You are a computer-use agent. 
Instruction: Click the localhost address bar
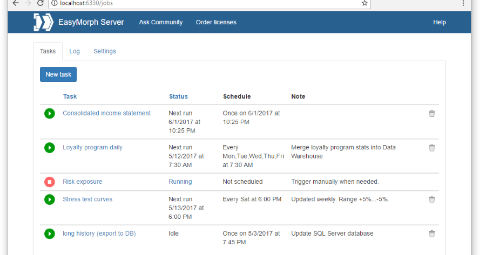tap(205, 3)
